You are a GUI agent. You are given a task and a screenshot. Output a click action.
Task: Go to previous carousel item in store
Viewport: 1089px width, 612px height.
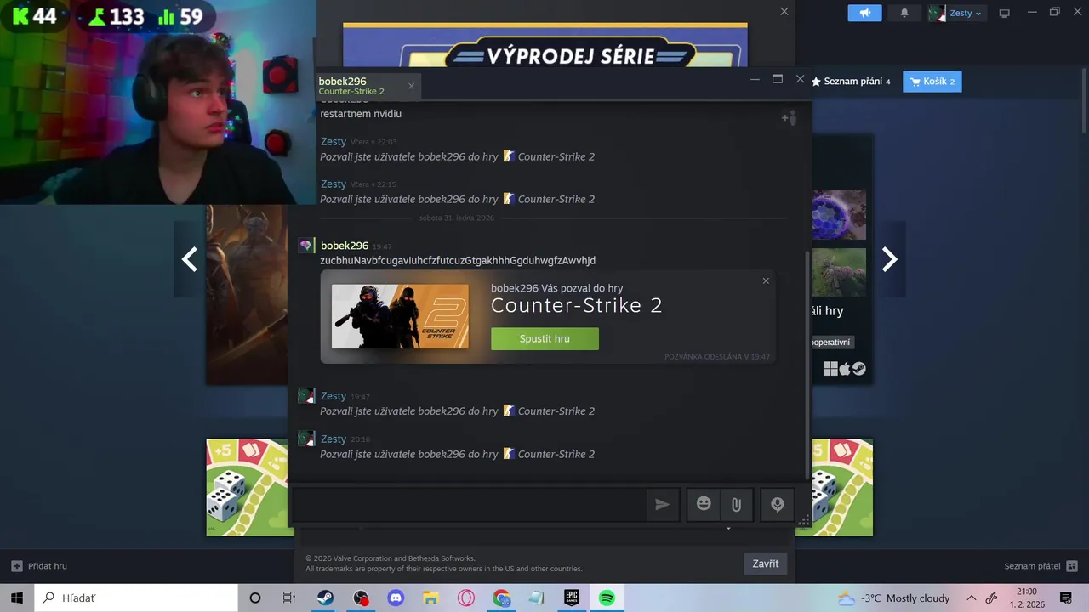tap(190, 259)
